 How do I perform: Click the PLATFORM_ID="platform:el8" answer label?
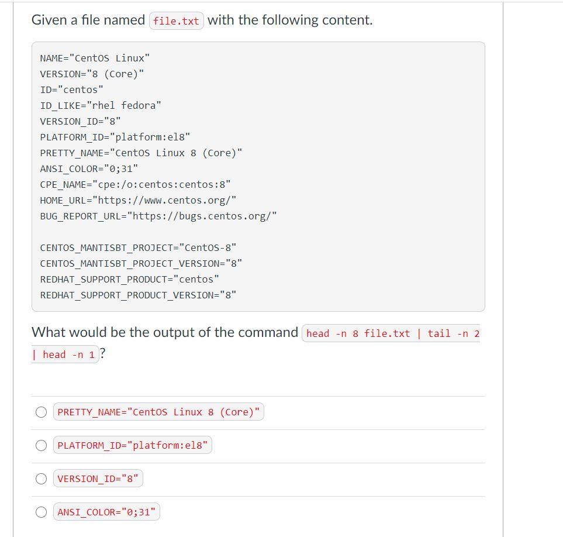[x=132, y=445]
